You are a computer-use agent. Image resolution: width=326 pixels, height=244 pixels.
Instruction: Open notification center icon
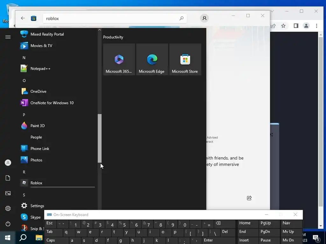click(316, 238)
